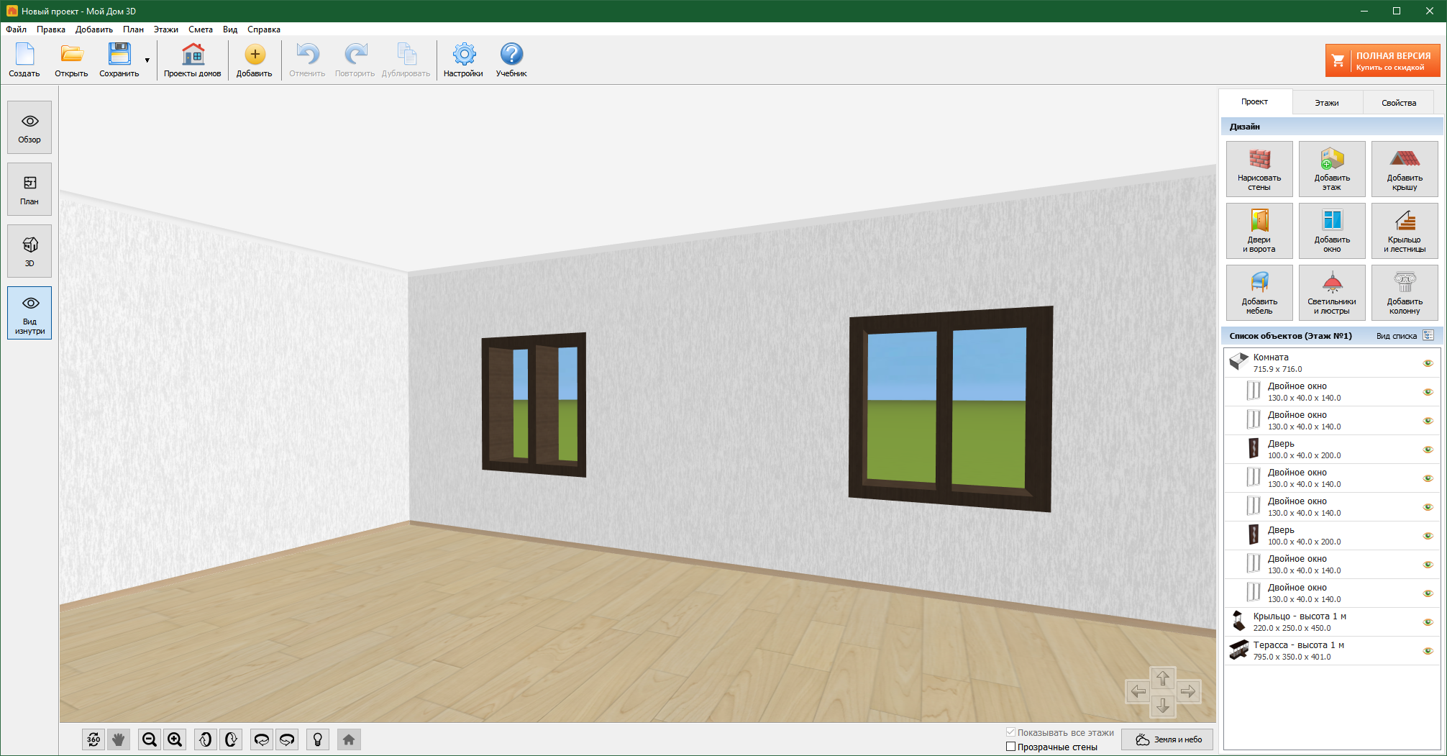
Task: Select Вид изнутри view in left sidebar
Action: point(29,313)
